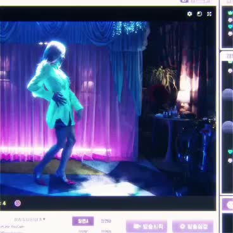Image resolution: width=233 pixels, height=233 pixels.
Task: Select the lower-left screen option under the purple tab
Action: [x=83, y=231]
